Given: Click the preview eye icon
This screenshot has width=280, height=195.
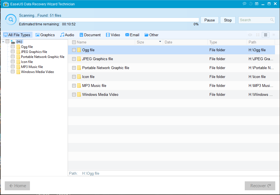Looking at the screenshot, I should coord(250,35).
